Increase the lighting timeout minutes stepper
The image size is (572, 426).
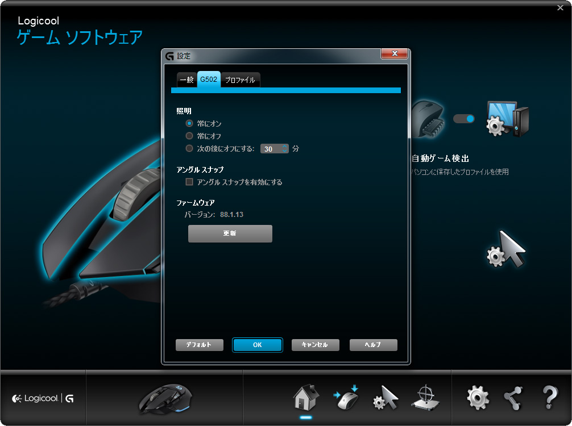coord(284,147)
